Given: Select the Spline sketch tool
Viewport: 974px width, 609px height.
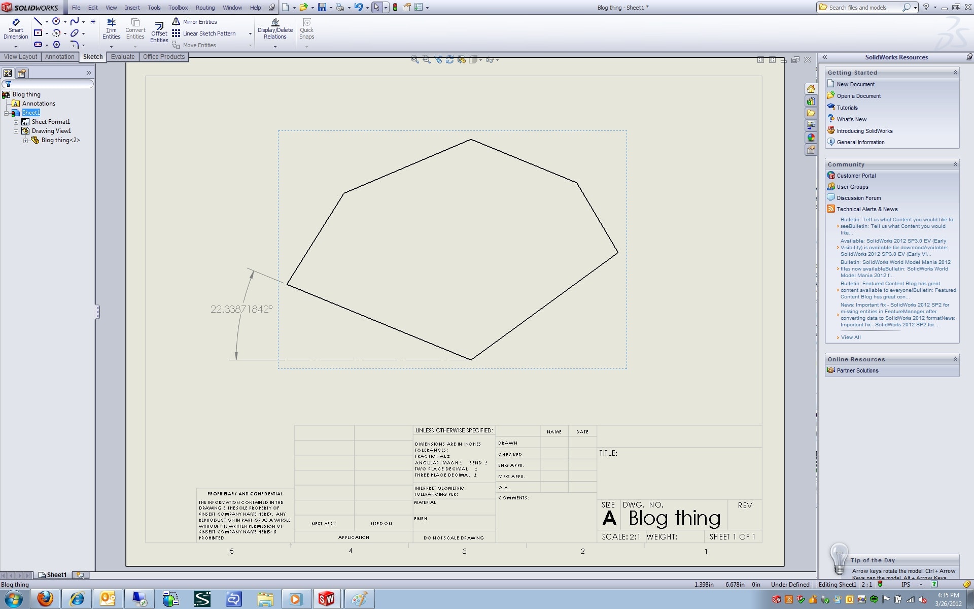Looking at the screenshot, I should (75, 21).
